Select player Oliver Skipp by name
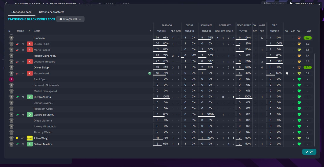Screen dimensions: 324x167 tap(41, 68)
